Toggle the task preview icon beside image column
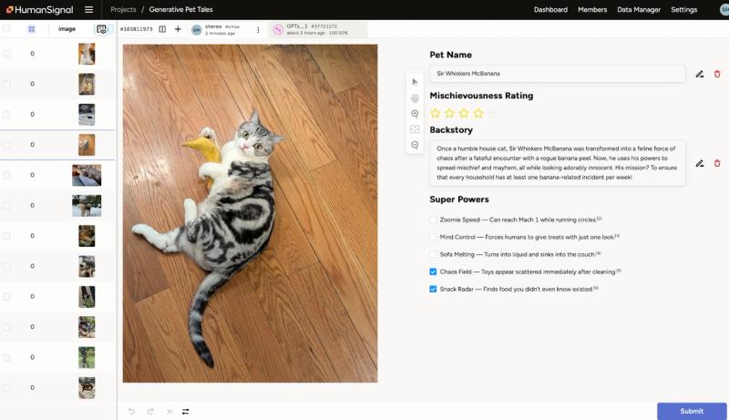The image size is (729, 420). click(x=102, y=29)
